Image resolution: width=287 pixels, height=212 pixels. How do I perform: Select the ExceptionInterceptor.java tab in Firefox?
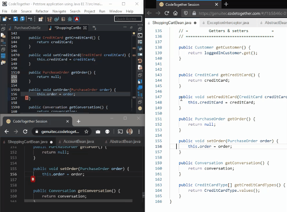pyautogui.click(x=227, y=23)
